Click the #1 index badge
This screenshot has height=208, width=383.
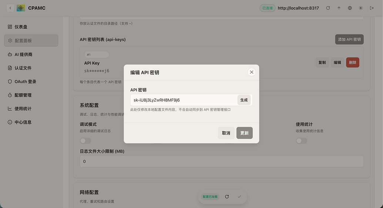pos(97,54)
